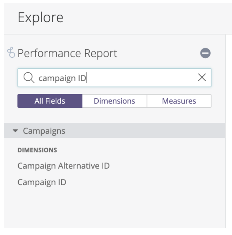This screenshot has width=232, height=235.
Task: Click the Explore page heading
Action: point(41,18)
